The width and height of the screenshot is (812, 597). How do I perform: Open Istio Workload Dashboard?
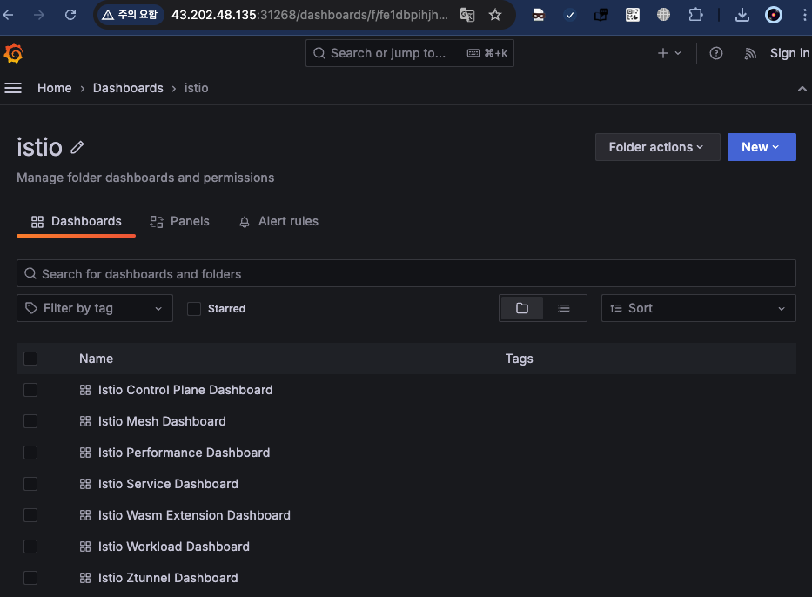point(174,547)
